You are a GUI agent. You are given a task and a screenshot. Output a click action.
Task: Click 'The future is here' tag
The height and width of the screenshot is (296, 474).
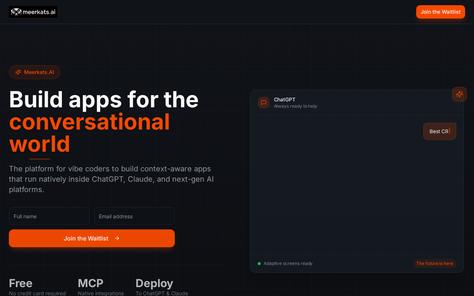(x=435, y=263)
